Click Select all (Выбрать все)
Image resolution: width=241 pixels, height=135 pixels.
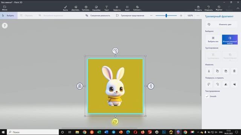click(x=213, y=39)
